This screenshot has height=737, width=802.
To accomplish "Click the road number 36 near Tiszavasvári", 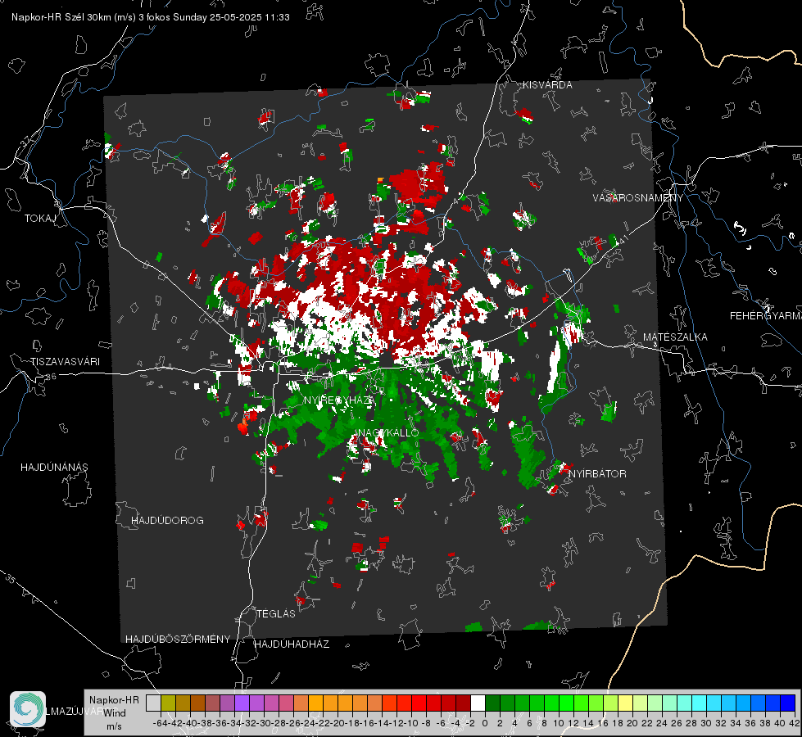I will (x=51, y=377).
